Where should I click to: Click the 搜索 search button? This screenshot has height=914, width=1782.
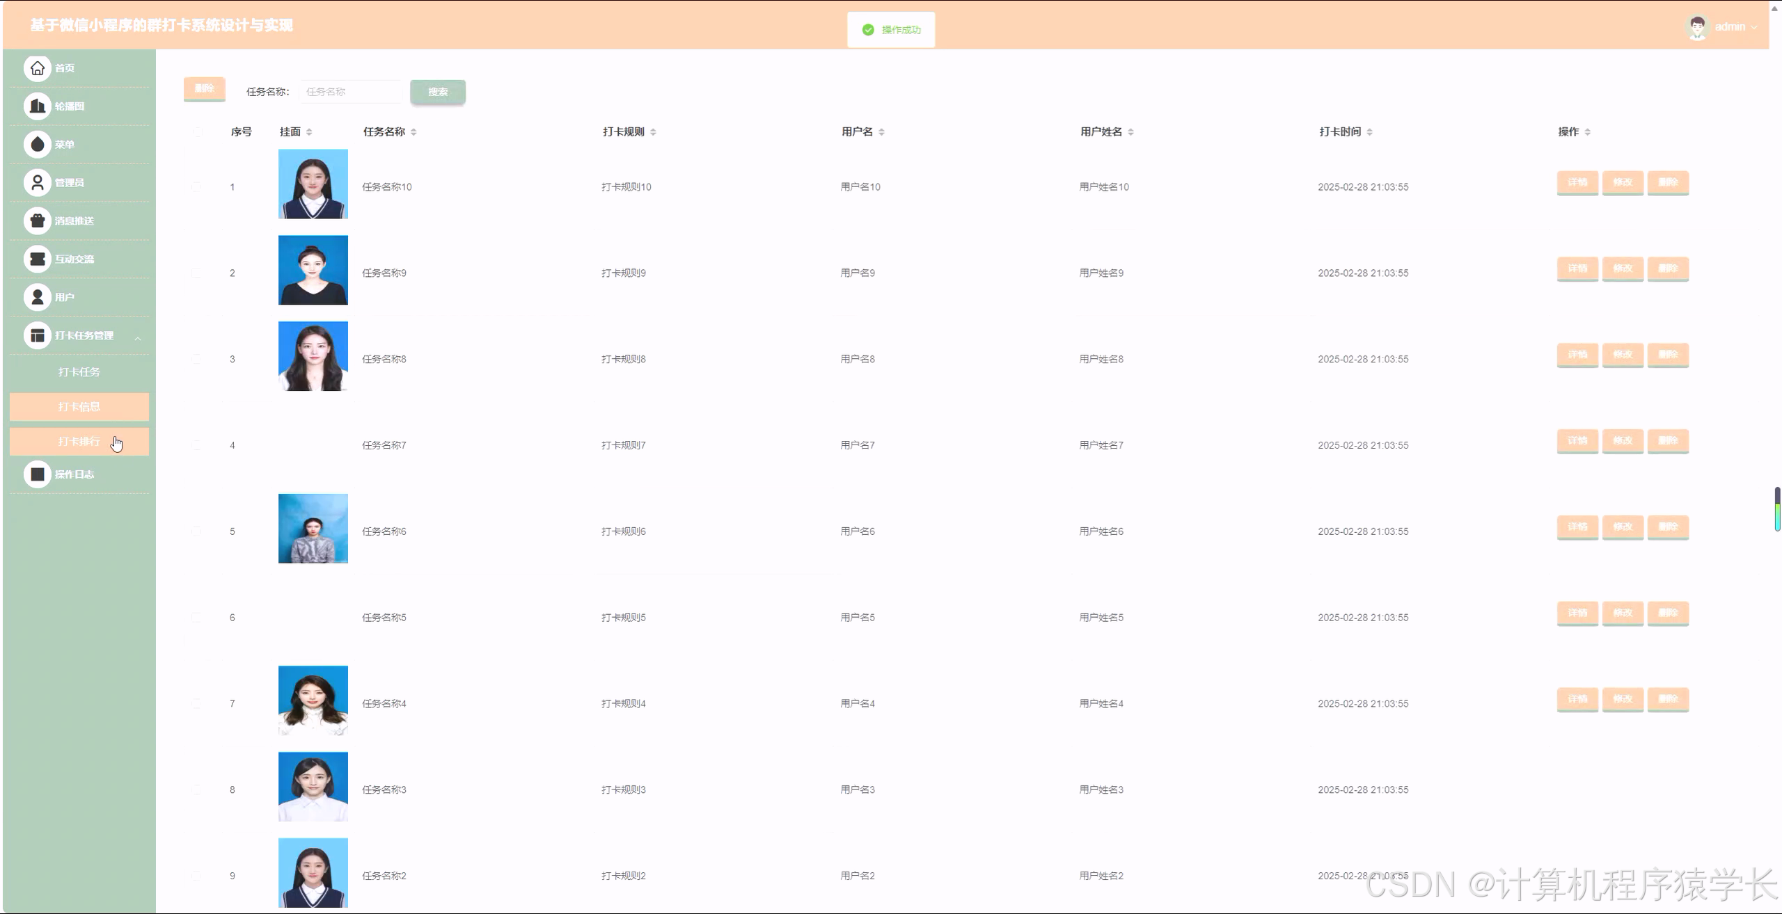(x=437, y=92)
